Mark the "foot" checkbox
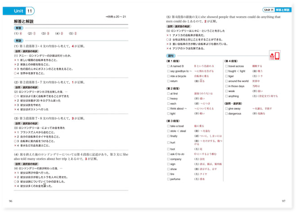 [x=168, y=149]
